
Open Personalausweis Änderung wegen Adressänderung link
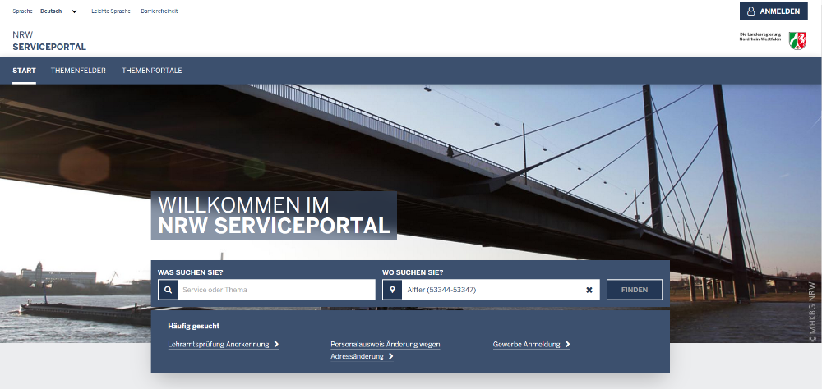click(x=386, y=350)
